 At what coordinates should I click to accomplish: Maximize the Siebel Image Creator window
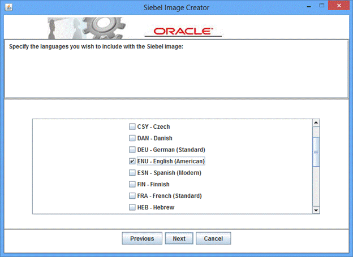322,6
